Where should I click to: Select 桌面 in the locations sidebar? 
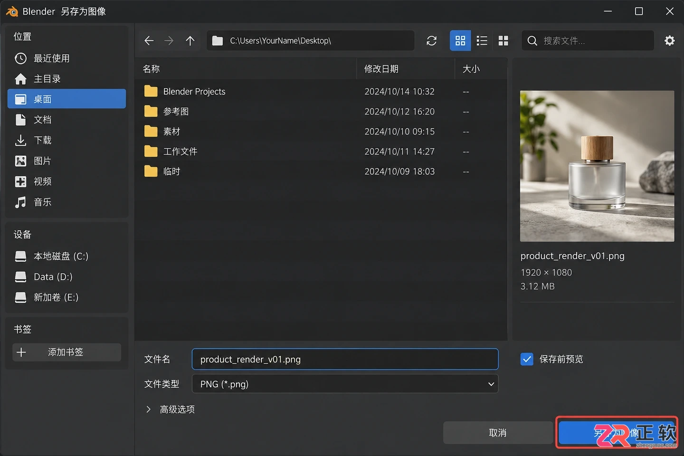click(66, 99)
